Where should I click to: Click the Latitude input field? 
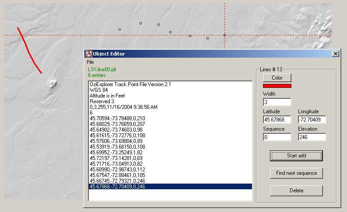(277, 119)
